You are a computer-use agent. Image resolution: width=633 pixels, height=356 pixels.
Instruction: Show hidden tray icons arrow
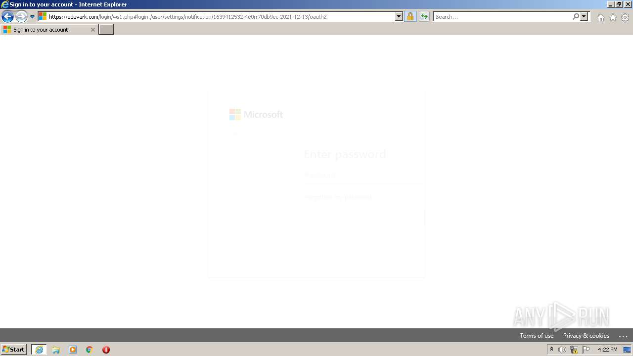pyautogui.click(x=551, y=350)
